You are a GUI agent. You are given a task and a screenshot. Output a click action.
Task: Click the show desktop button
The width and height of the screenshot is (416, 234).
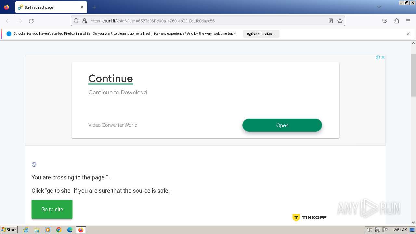pyautogui.click(x=412, y=230)
